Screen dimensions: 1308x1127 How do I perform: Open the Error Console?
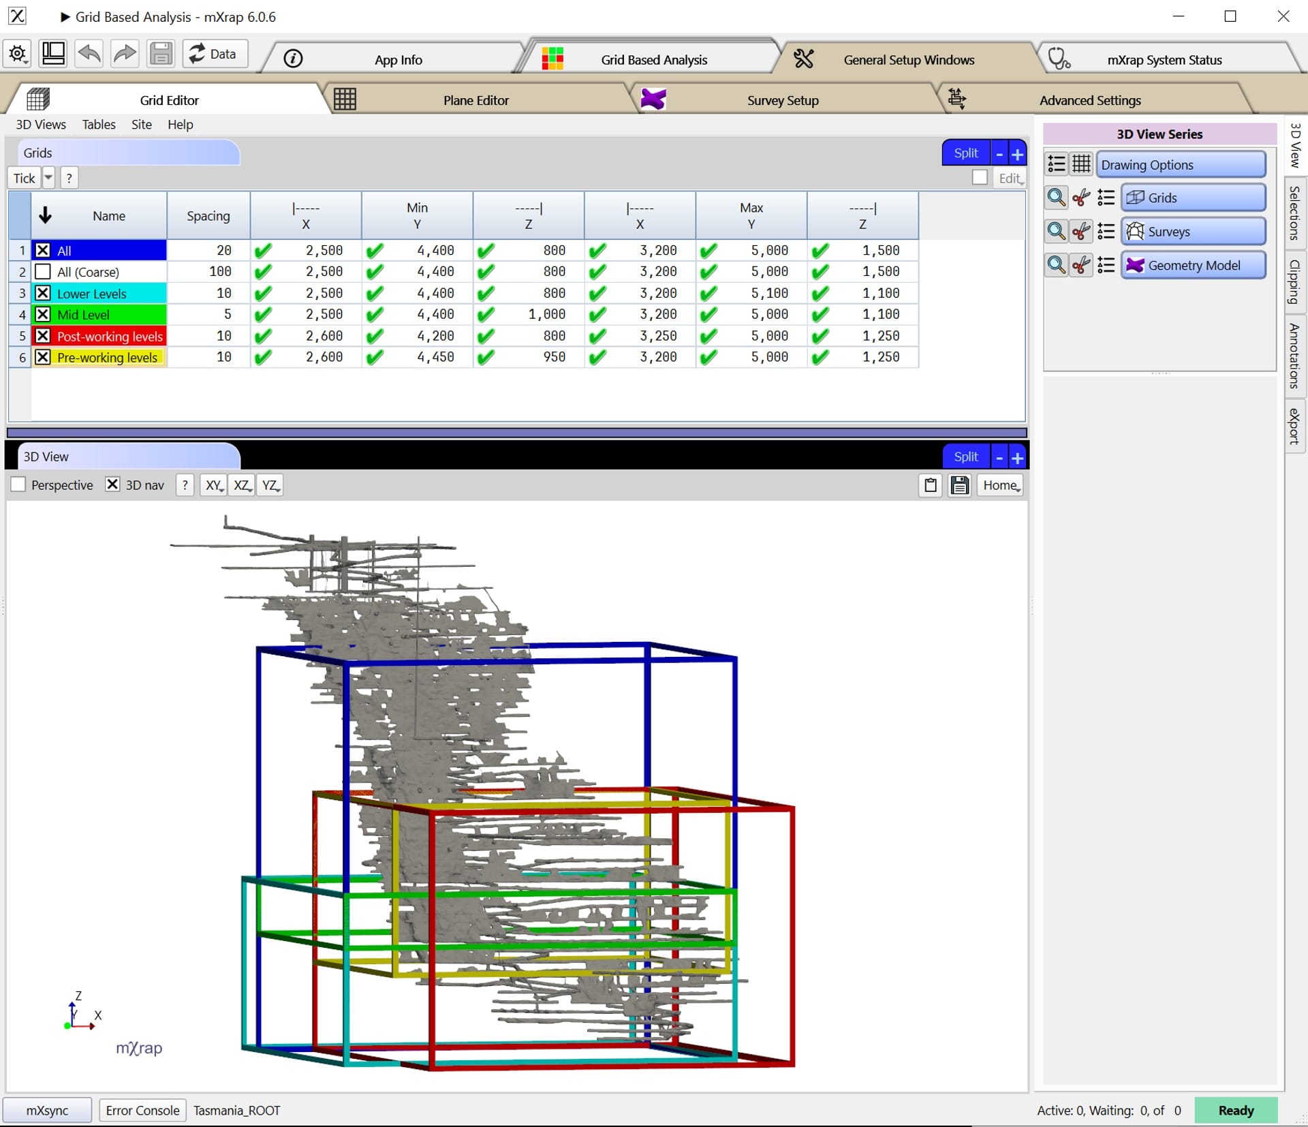(x=142, y=1110)
